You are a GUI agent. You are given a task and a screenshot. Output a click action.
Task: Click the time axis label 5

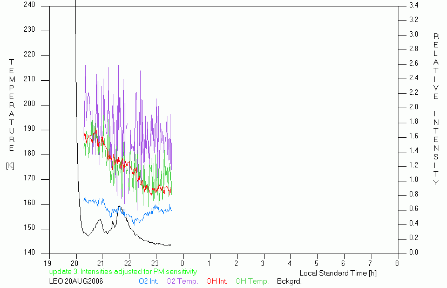point(316,264)
